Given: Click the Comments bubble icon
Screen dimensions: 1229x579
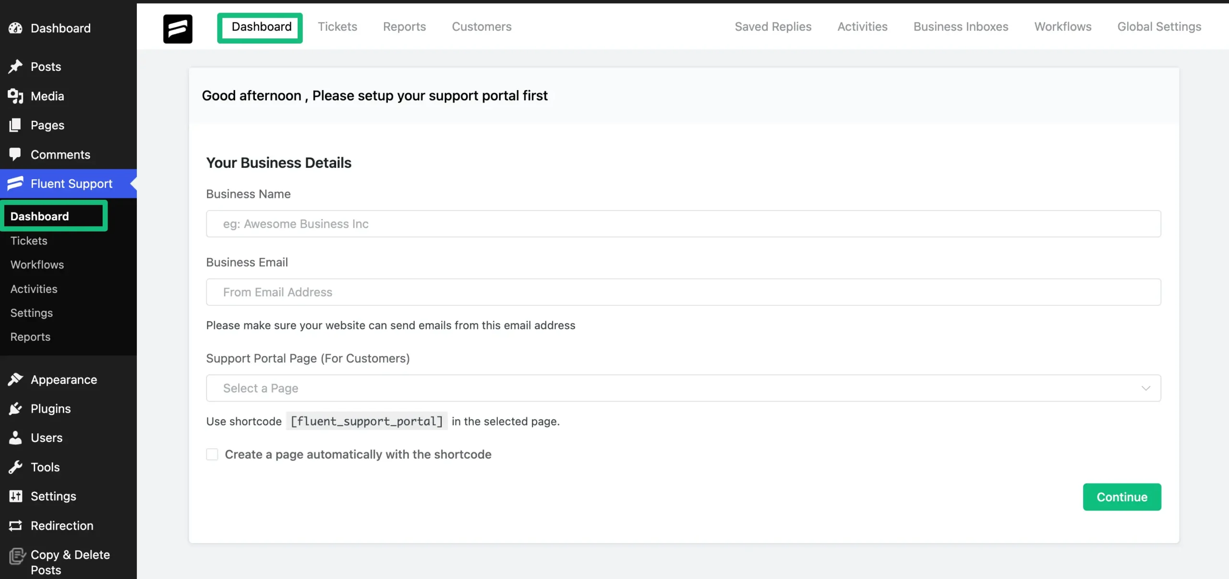Looking at the screenshot, I should [15, 154].
